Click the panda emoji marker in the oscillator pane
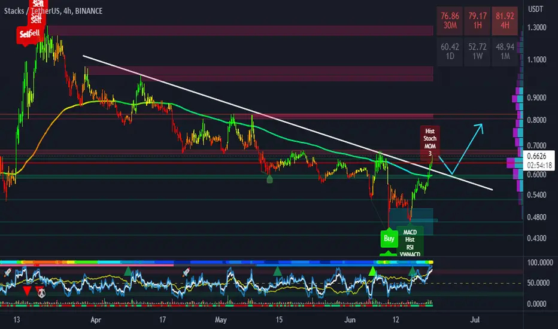The height and width of the screenshot is (329, 558). 41,293
